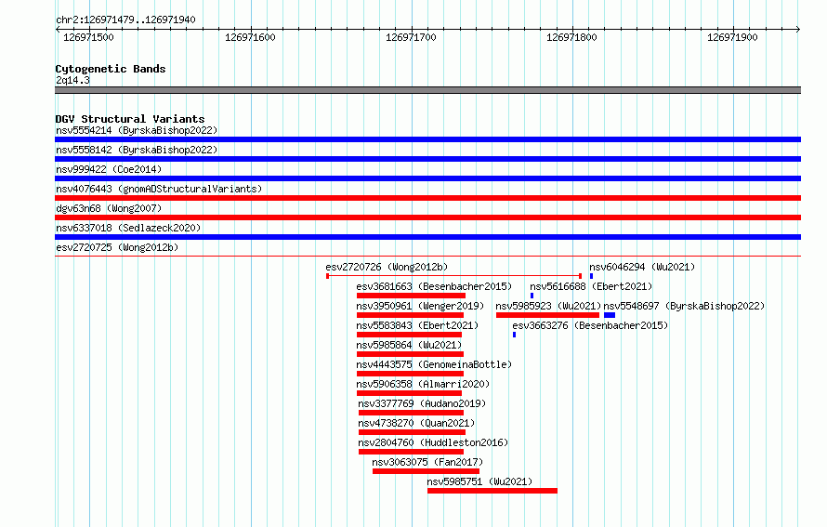Click red bar under dgv63n68 (Wong2007)

427,217
